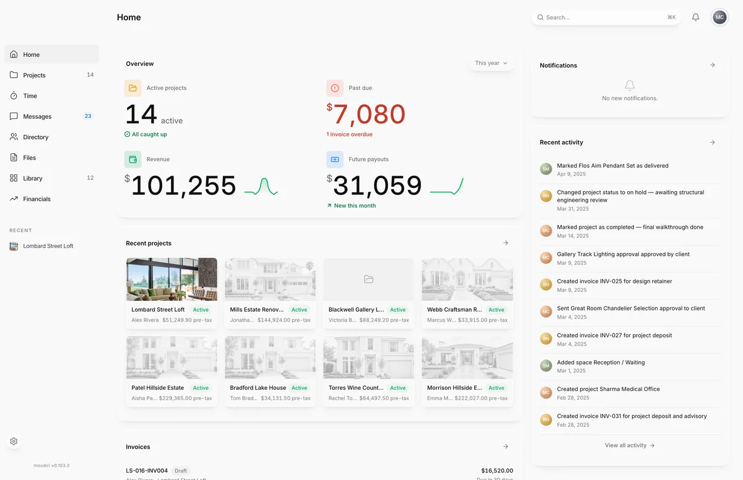Open Notifications panel arrow
The width and height of the screenshot is (743, 480).
713,65
